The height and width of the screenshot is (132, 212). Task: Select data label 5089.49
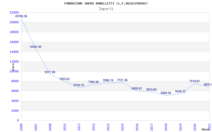point(166,93)
